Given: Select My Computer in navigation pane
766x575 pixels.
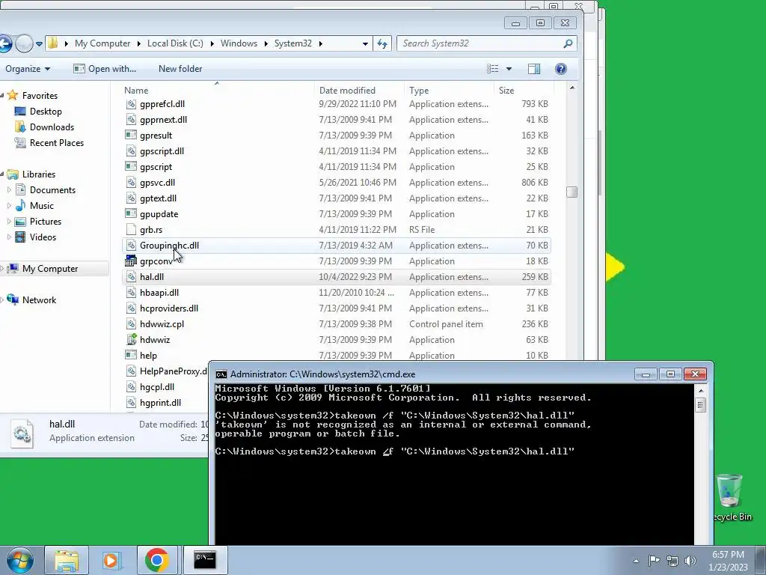Looking at the screenshot, I should tap(43, 269).
